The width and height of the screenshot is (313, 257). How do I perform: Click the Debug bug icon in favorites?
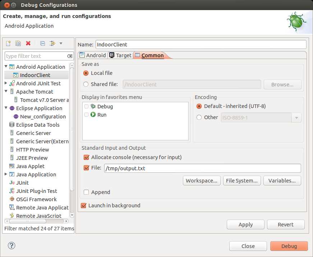(93, 106)
